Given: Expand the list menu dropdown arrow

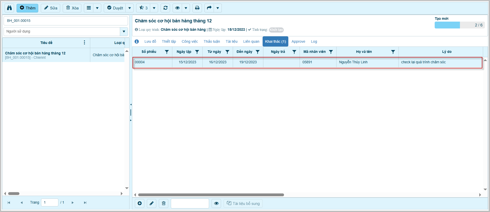Looking at the screenshot, I should click(97, 8).
